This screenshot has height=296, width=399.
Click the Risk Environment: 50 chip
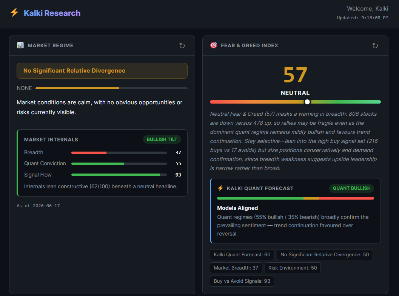[293, 268]
